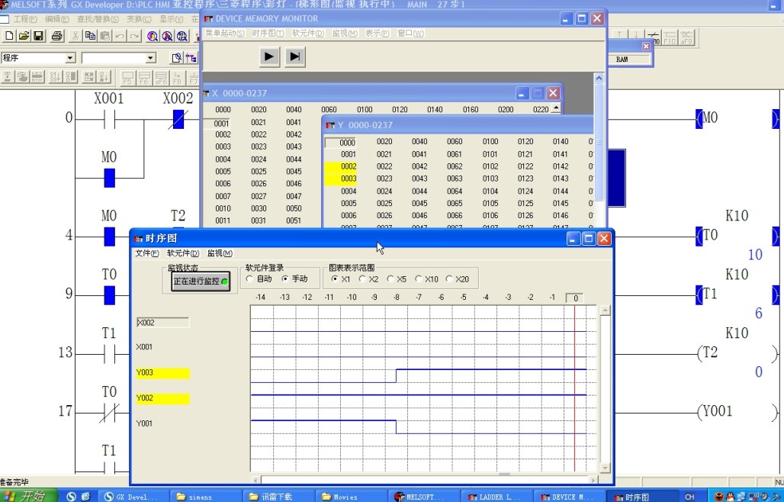Choose the X20 chart range option

coord(449,279)
